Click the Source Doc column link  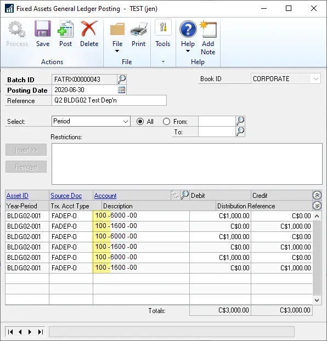point(66,196)
